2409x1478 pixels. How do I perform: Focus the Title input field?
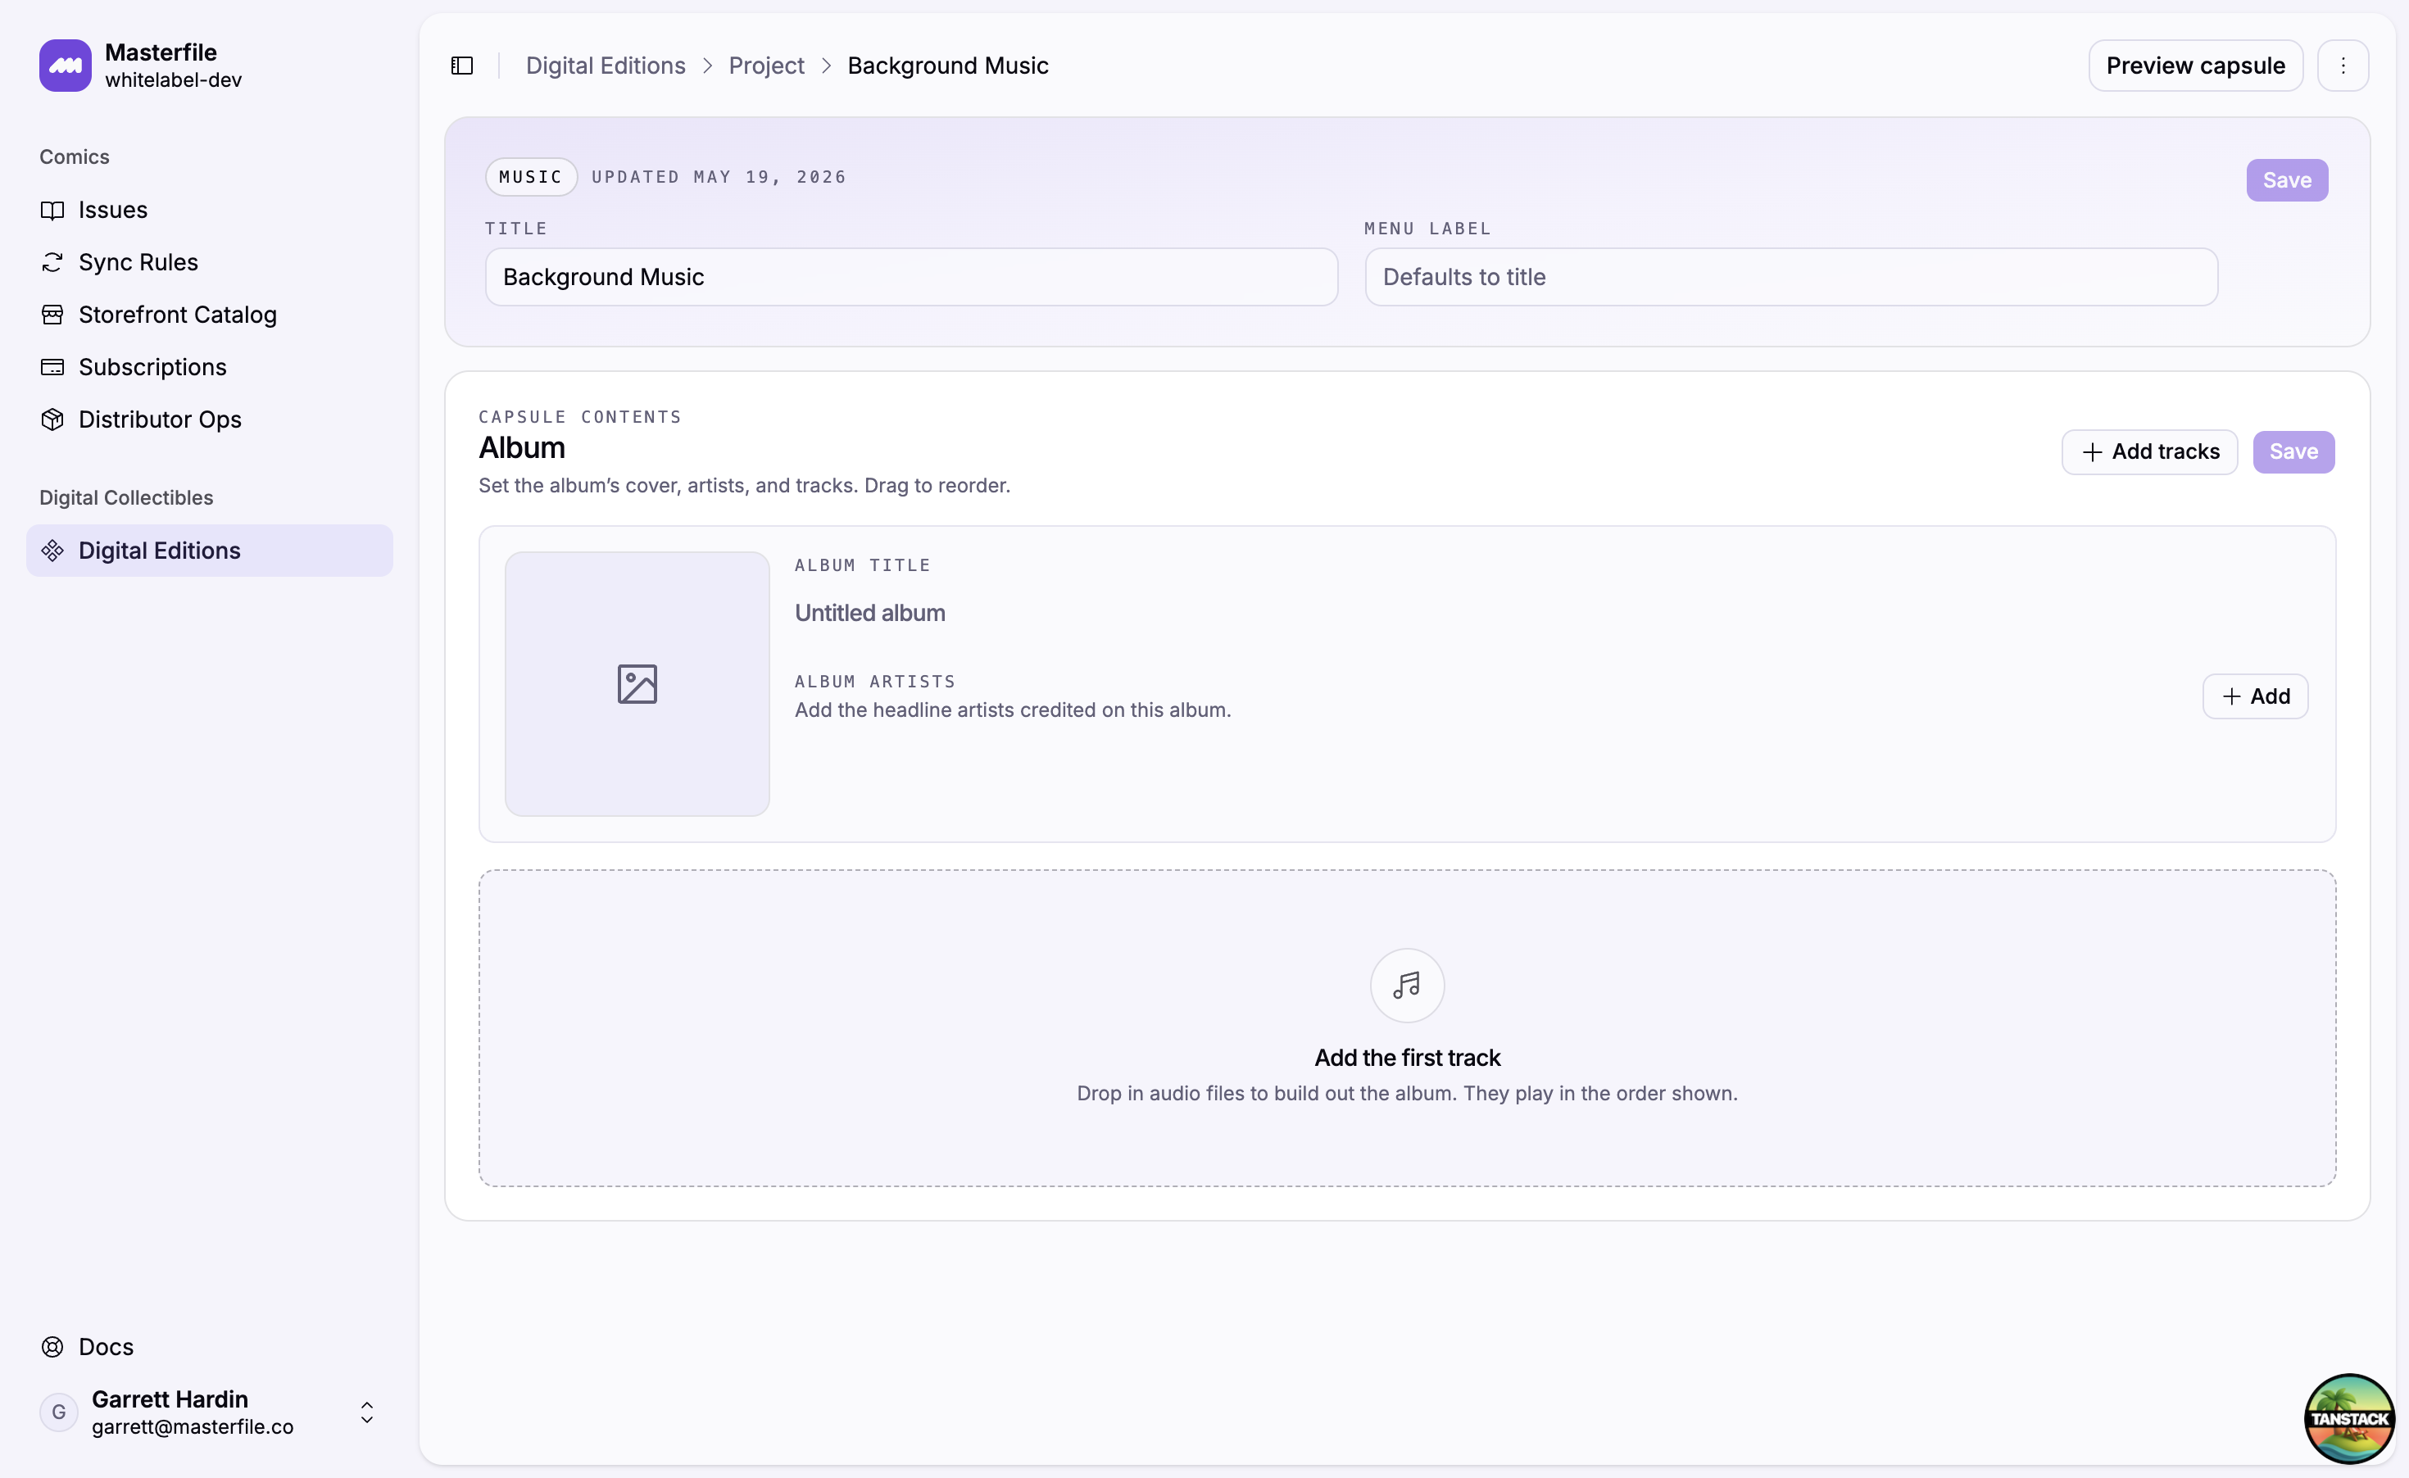pos(911,277)
